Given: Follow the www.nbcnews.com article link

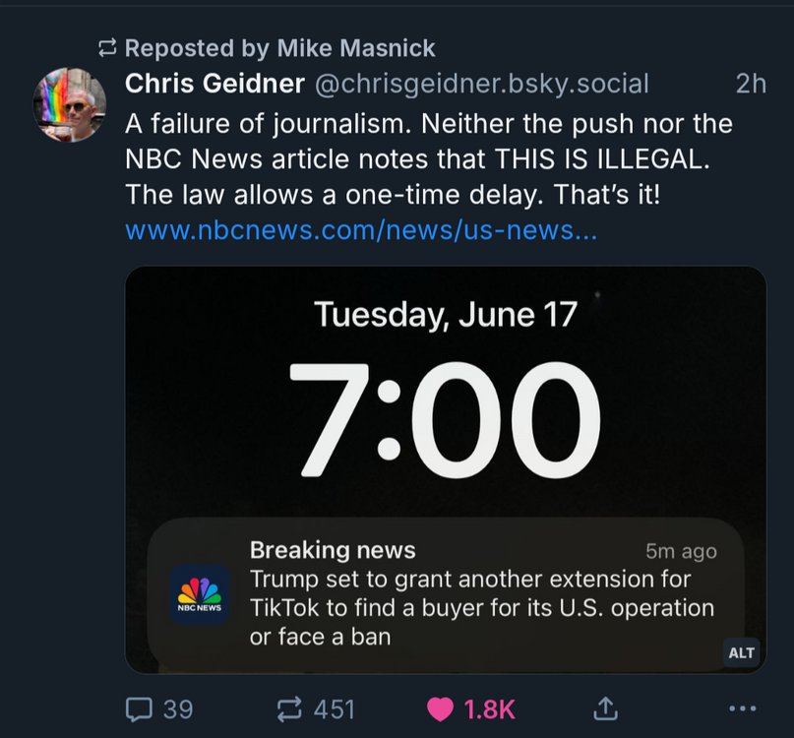Looking at the screenshot, I should point(361,231).
